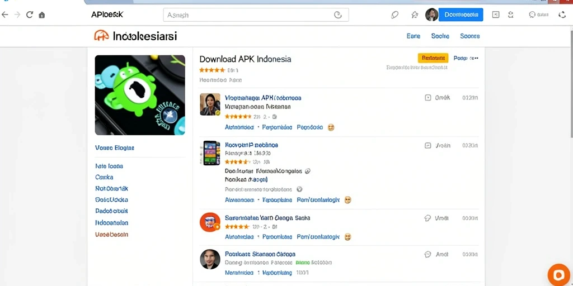Open the orange round app icon in third listing
This screenshot has height=286, width=573.
click(210, 222)
